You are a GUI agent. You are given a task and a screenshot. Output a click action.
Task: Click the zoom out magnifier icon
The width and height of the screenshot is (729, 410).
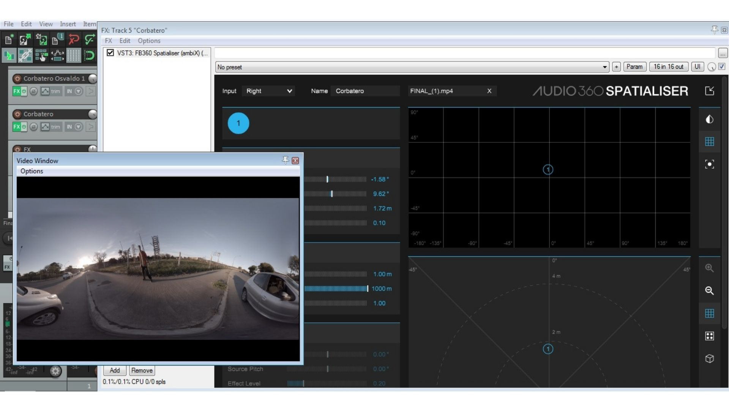point(709,291)
